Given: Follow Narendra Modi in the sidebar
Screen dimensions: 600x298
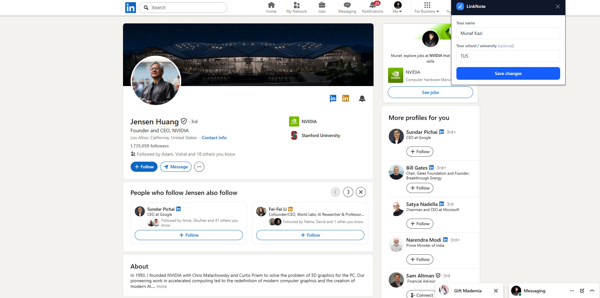Looking at the screenshot, I should (420, 259).
